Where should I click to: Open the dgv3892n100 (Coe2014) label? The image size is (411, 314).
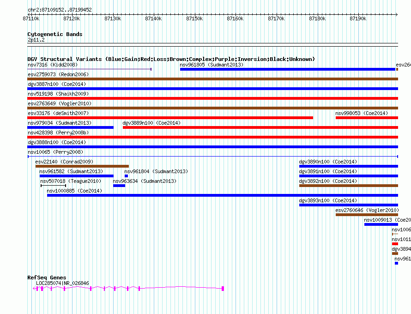pyautogui.click(x=328, y=181)
